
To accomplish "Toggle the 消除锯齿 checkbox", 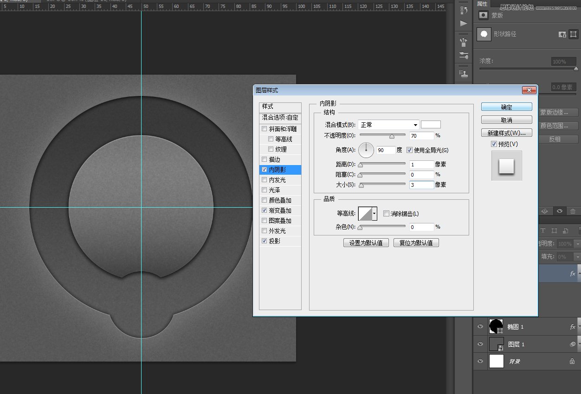I will pyautogui.click(x=386, y=214).
